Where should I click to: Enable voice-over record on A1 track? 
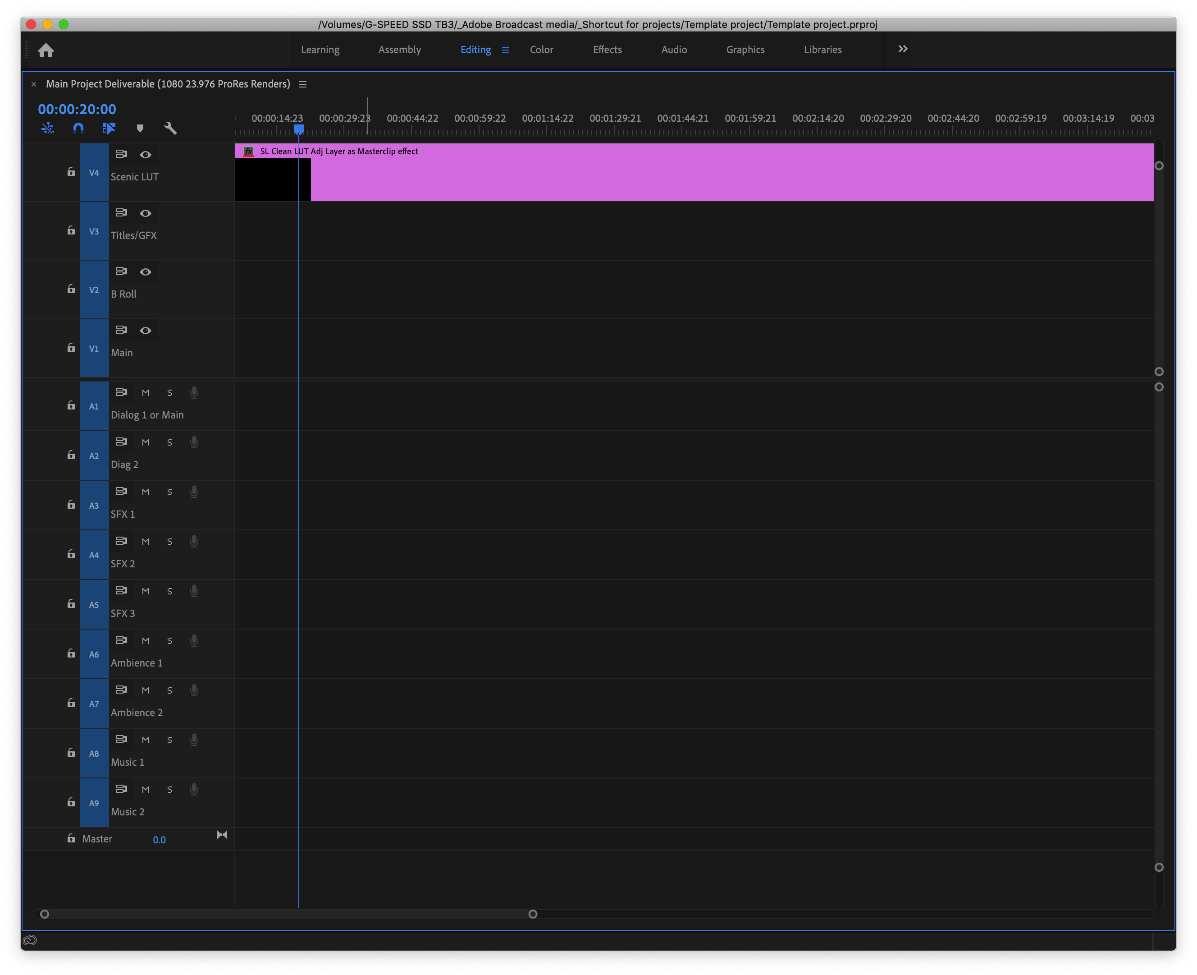(194, 393)
